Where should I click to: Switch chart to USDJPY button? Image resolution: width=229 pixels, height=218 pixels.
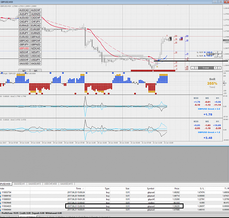[36, 60]
